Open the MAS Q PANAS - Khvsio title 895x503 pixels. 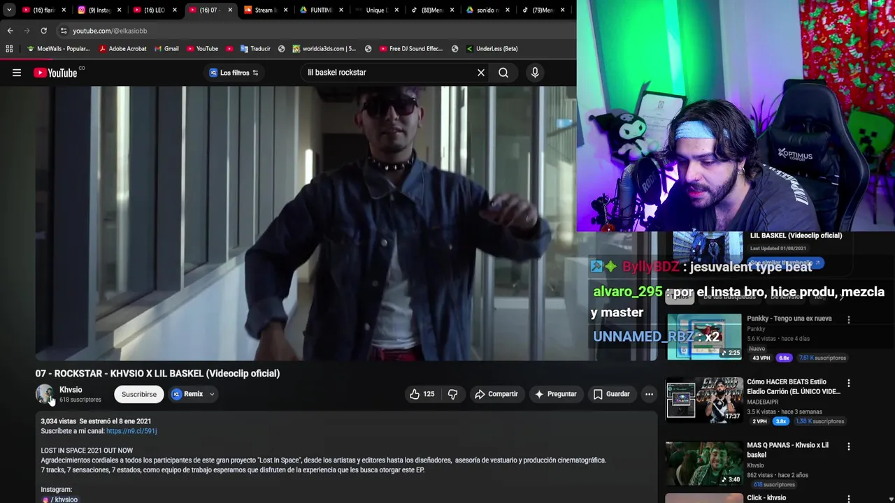point(787,450)
